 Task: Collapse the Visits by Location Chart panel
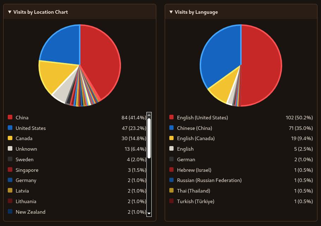click(x=10, y=12)
